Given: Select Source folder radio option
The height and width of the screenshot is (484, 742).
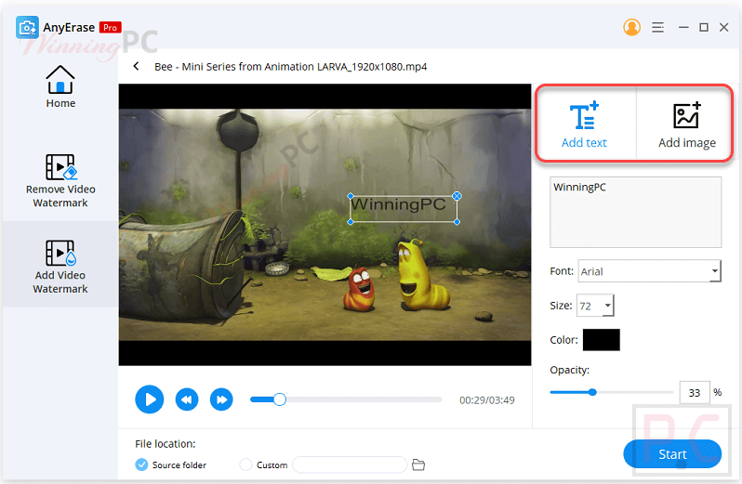Looking at the screenshot, I should 141,464.
